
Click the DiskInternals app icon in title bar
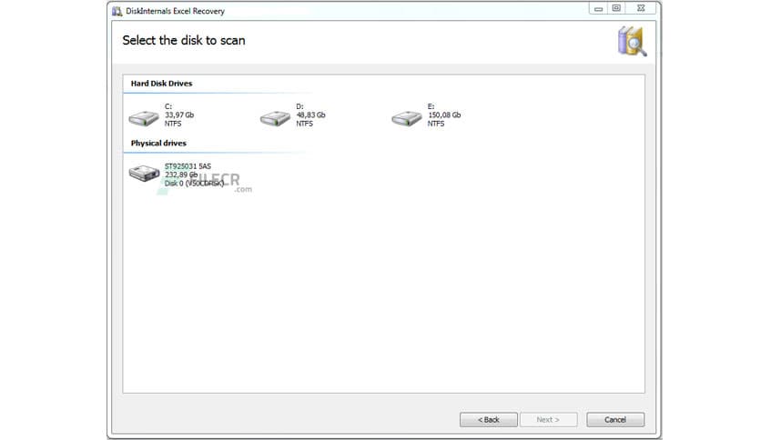coord(117,11)
